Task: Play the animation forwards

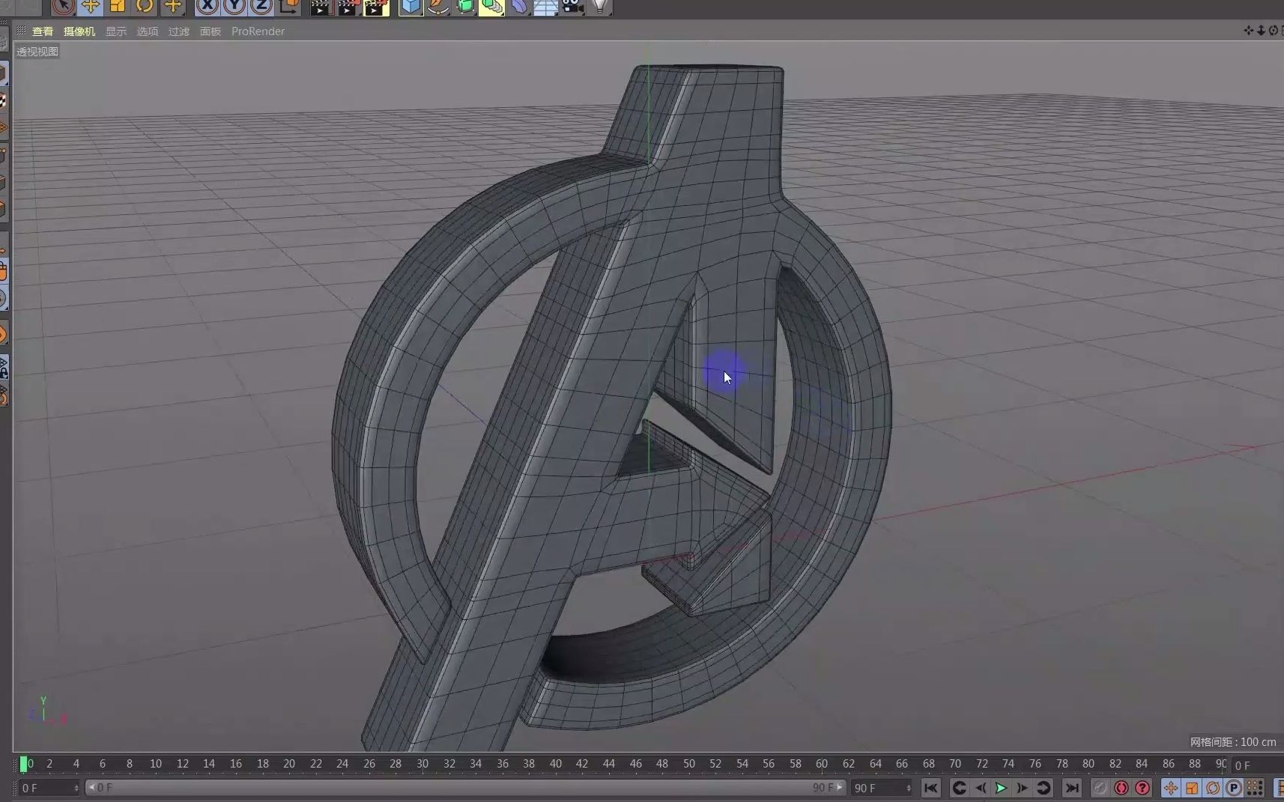Action: coord(1001,788)
